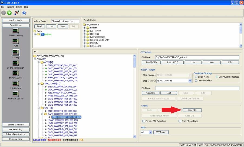
Task: Open the FSC-Extended module icon
Action: [16, 73]
